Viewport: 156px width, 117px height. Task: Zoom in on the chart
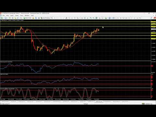tap(91, 18)
